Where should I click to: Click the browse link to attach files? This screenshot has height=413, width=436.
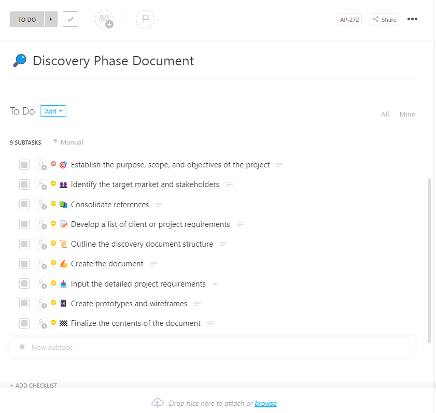pos(265,403)
